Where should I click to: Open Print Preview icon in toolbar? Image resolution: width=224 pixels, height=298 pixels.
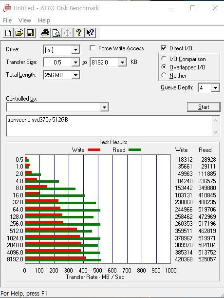[56, 33]
